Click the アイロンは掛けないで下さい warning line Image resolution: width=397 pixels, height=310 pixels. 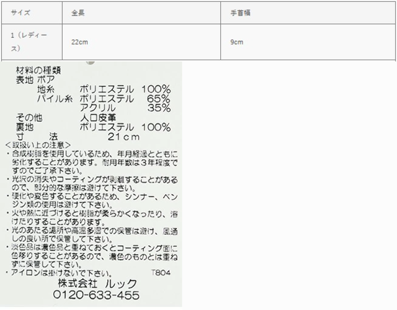[61, 273]
